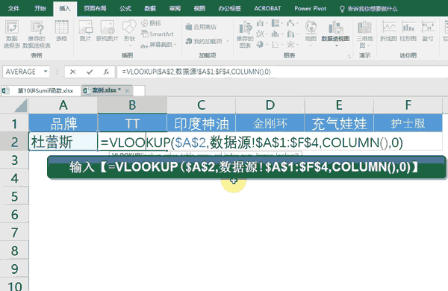Switch to the Review (审阅) tab
Image resolution: width=448 pixels, height=291 pixels.
pyautogui.click(x=175, y=8)
